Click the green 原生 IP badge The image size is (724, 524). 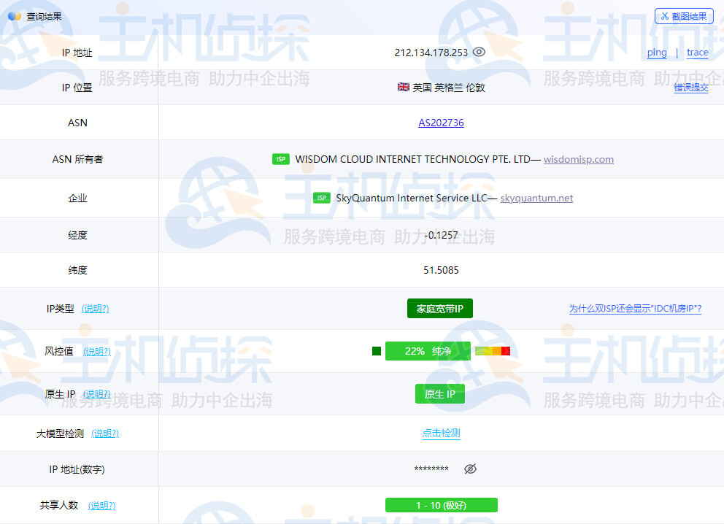click(439, 394)
